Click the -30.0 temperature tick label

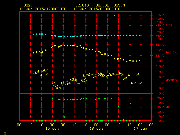160,26
